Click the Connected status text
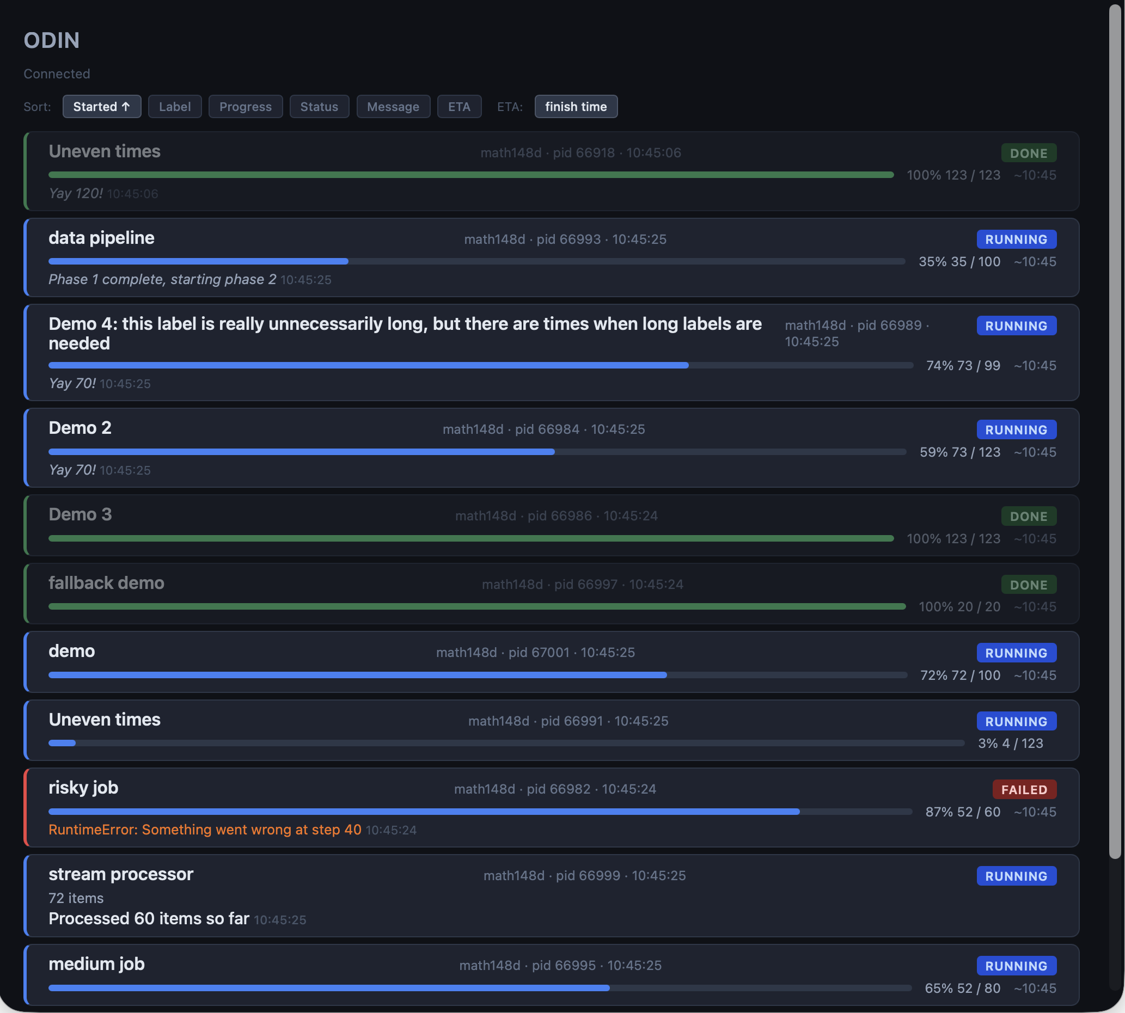 pyautogui.click(x=57, y=74)
